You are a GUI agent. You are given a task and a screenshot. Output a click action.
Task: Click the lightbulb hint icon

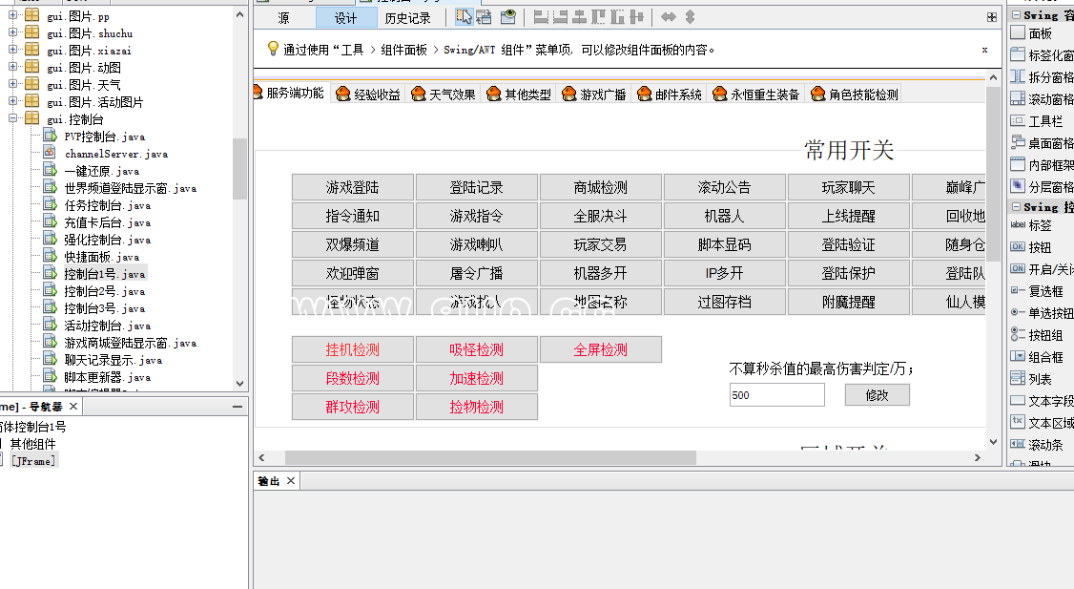273,48
